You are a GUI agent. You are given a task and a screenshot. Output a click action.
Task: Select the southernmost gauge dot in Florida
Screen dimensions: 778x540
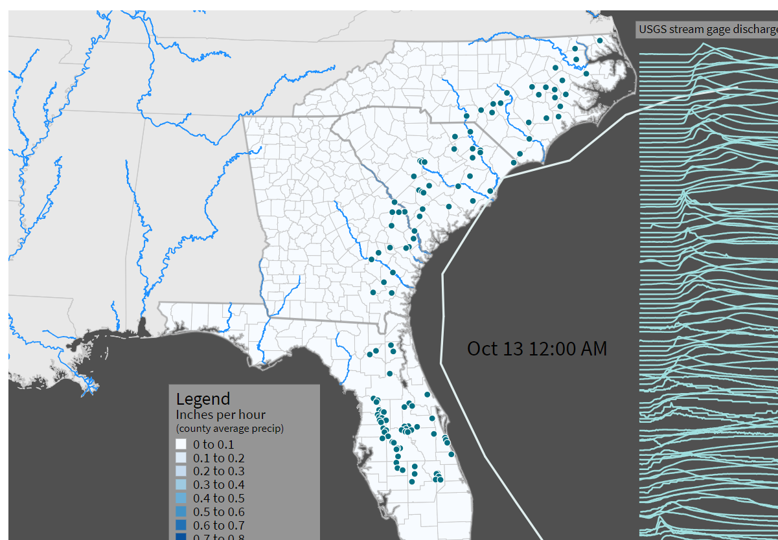point(439,481)
